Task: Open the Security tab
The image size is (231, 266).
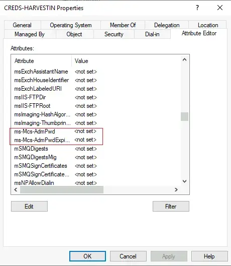Action: pos(114,34)
